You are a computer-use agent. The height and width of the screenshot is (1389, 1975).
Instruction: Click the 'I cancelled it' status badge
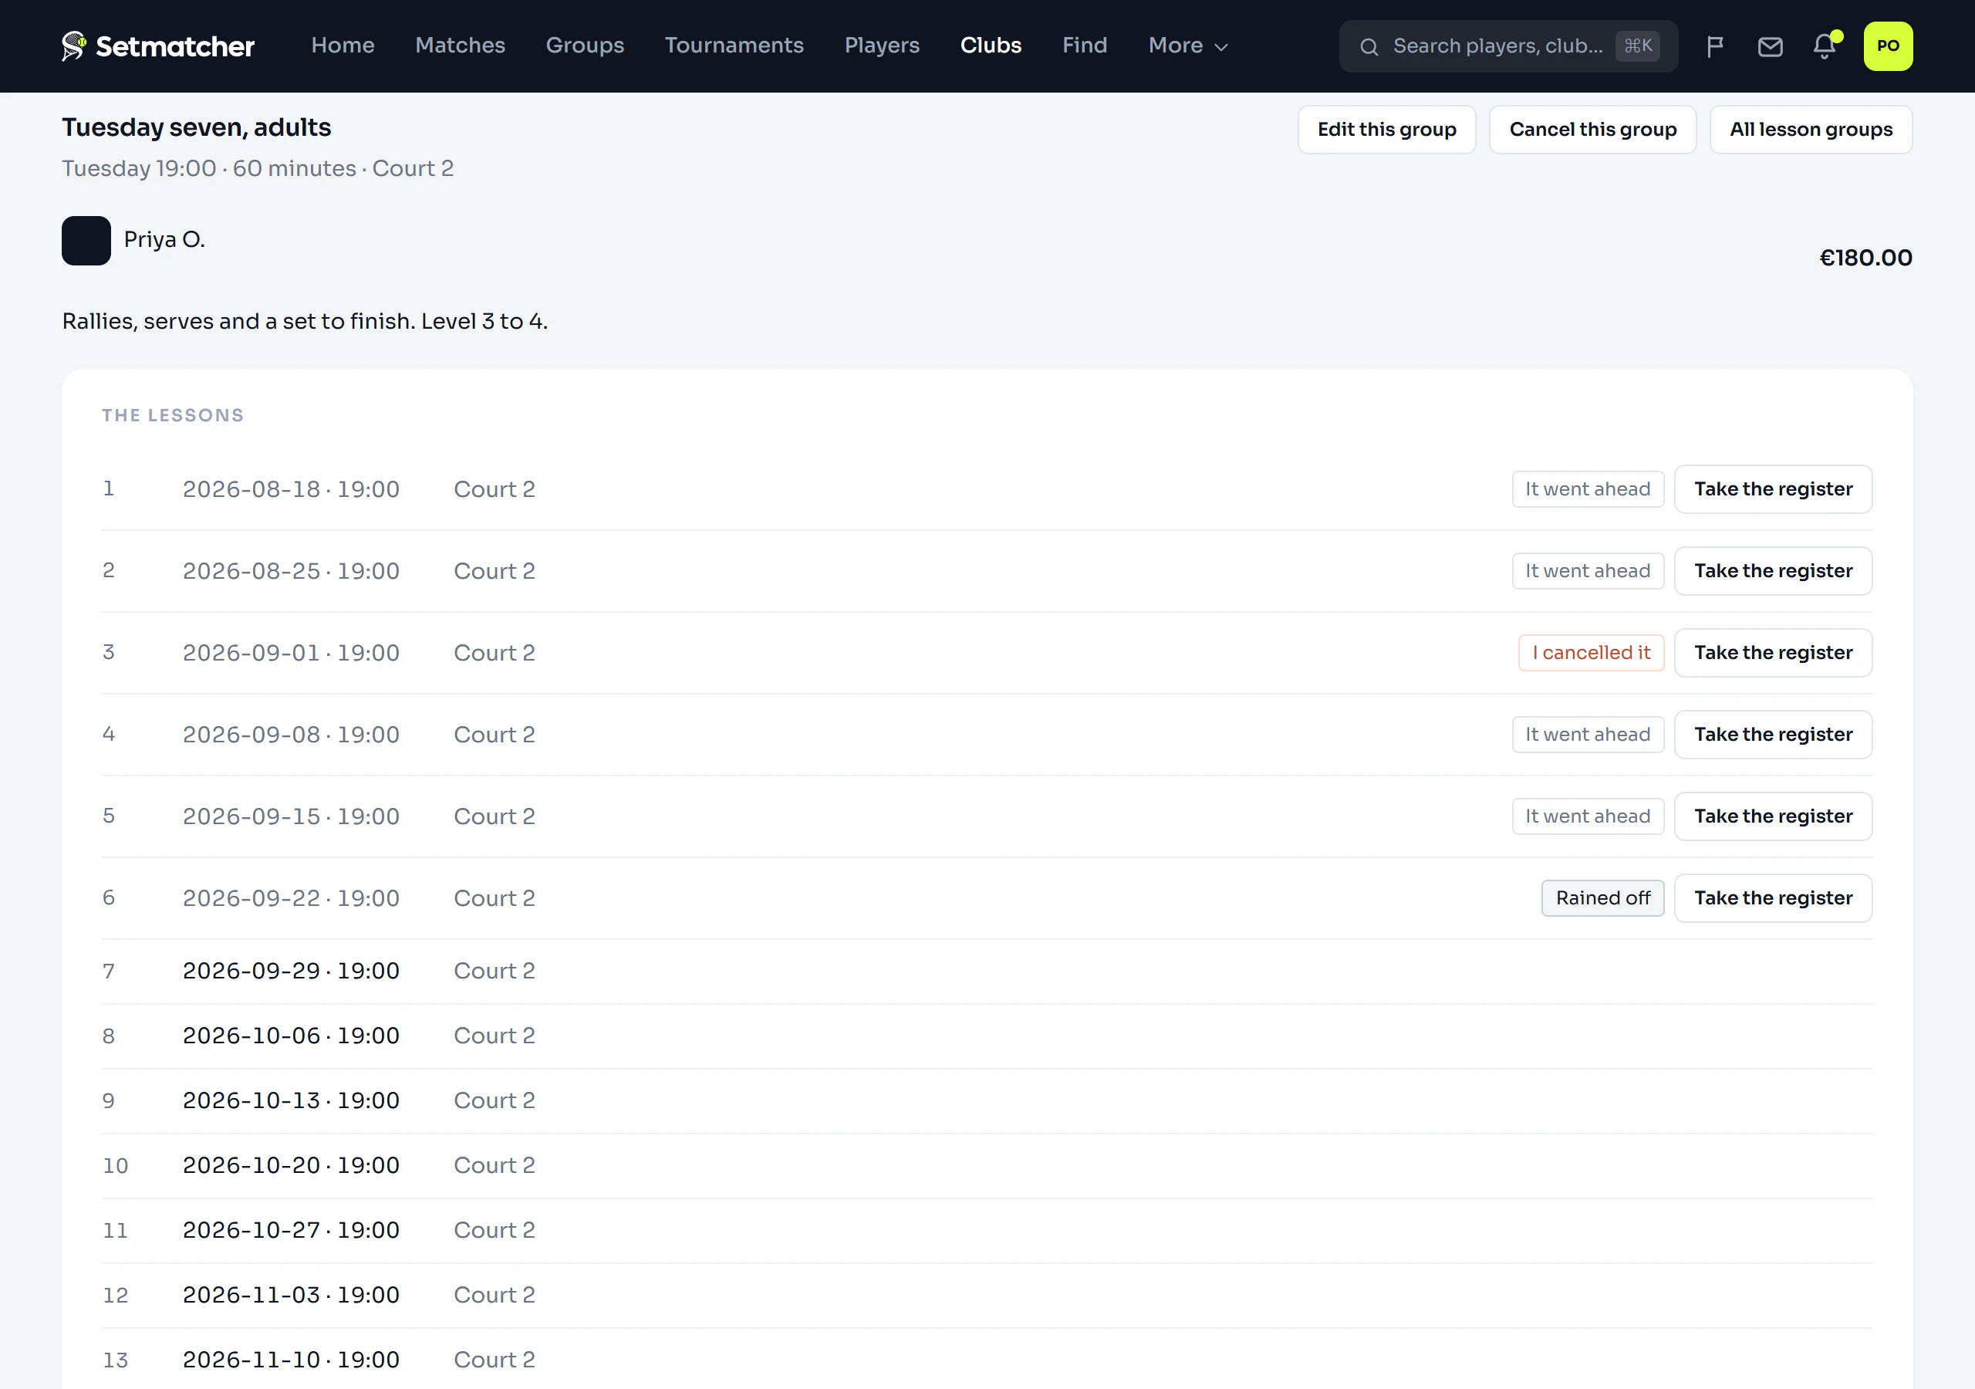1591,652
